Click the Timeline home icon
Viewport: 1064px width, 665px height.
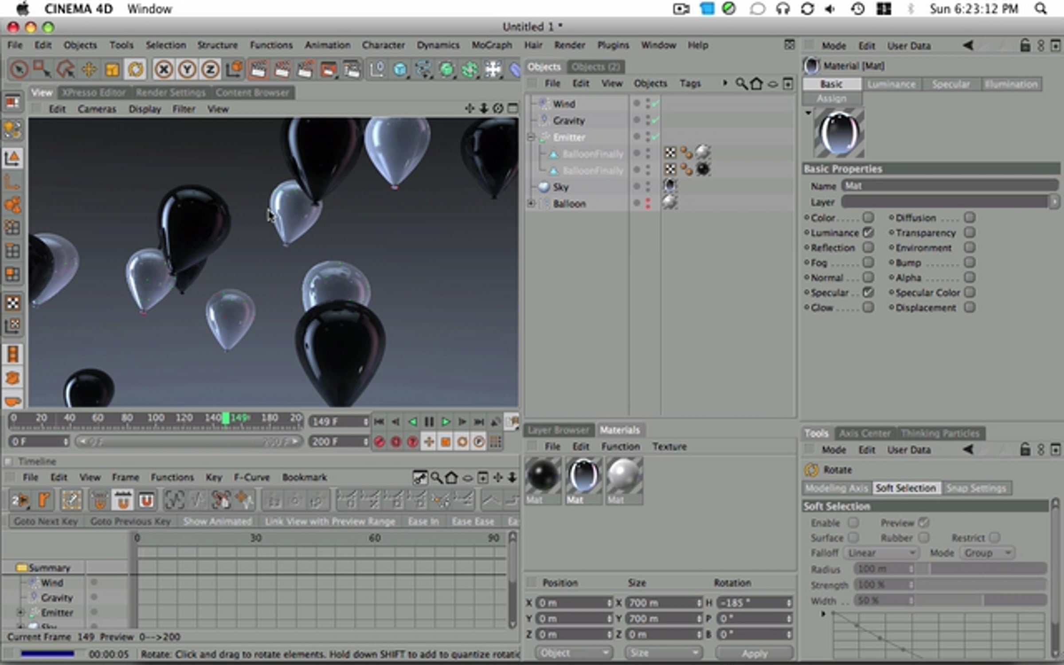(x=451, y=477)
